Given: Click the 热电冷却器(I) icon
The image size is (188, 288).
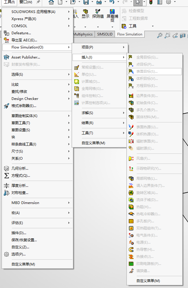Looking at the screenshot, I should [x=131, y=214].
